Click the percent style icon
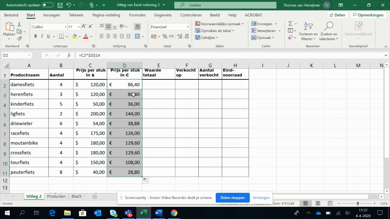Viewport: 390px width, 219px height. point(165,36)
